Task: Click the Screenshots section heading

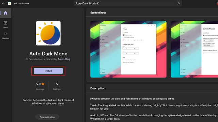Action: tap(98, 13)
